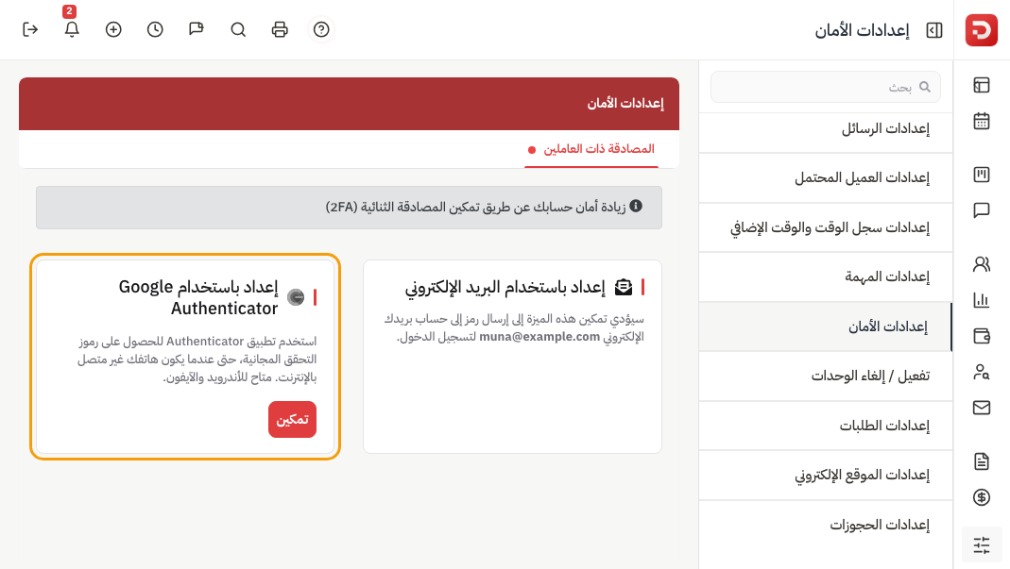Open إعدادات الحجوزات menu item
The height and width of the screenshot is (569, 1010).
826,525
